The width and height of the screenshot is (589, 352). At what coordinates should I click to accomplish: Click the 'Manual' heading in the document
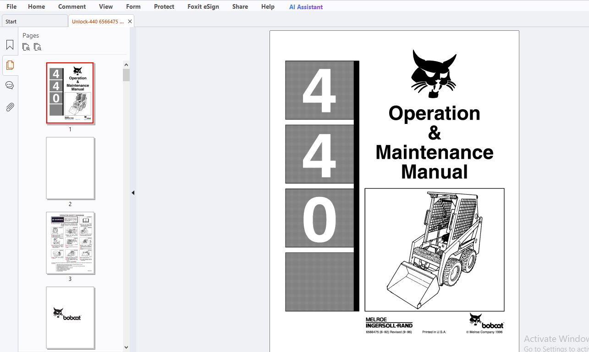pos(435,172)
